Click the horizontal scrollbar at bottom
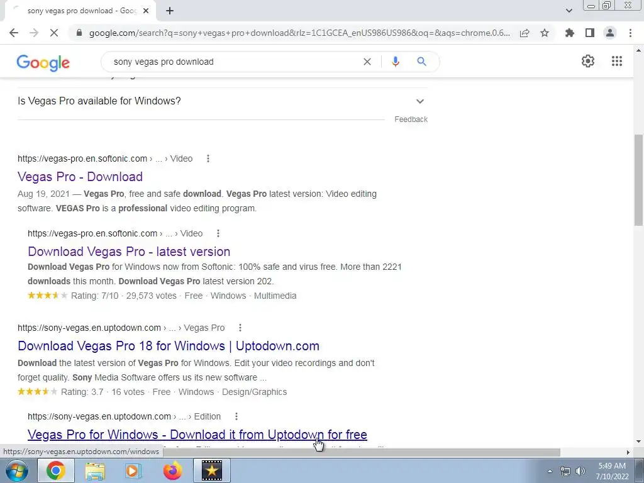 362,452
